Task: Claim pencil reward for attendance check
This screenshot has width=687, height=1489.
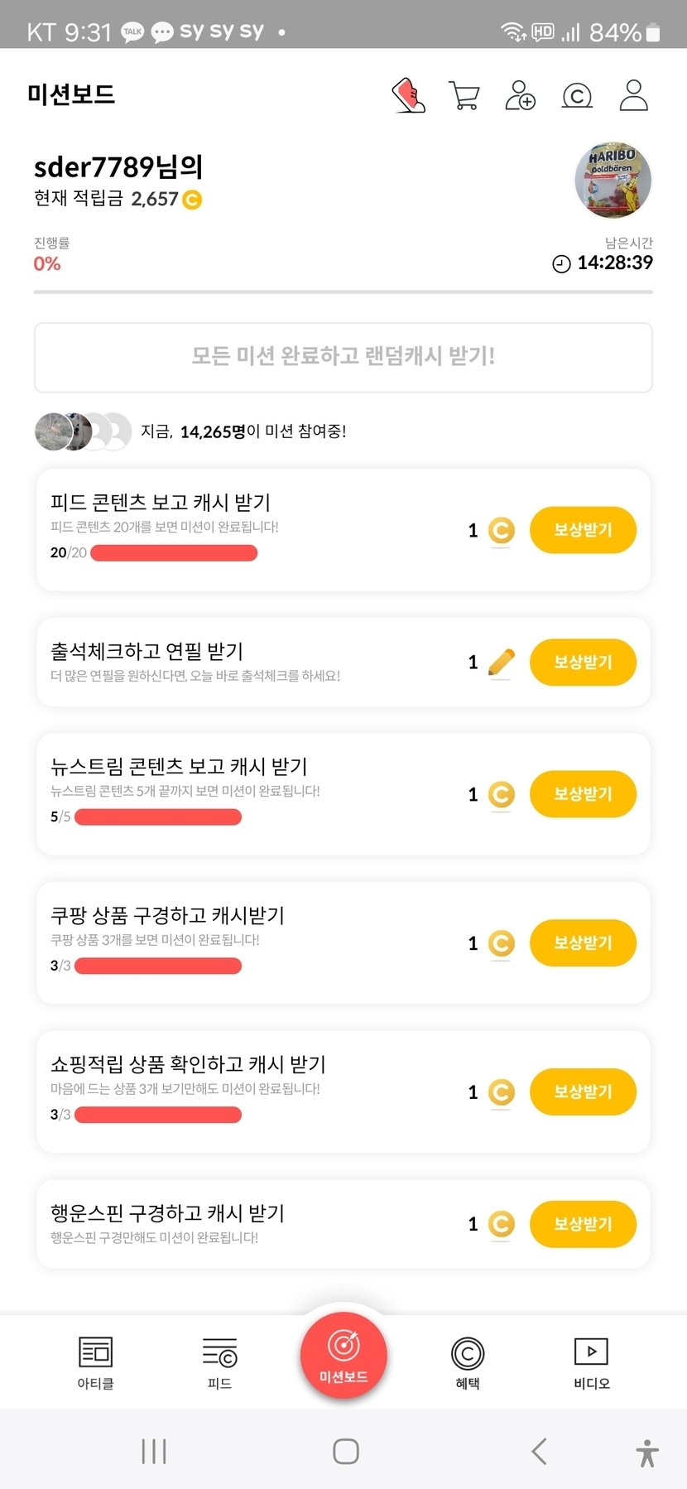Action: tap(583, 663)
